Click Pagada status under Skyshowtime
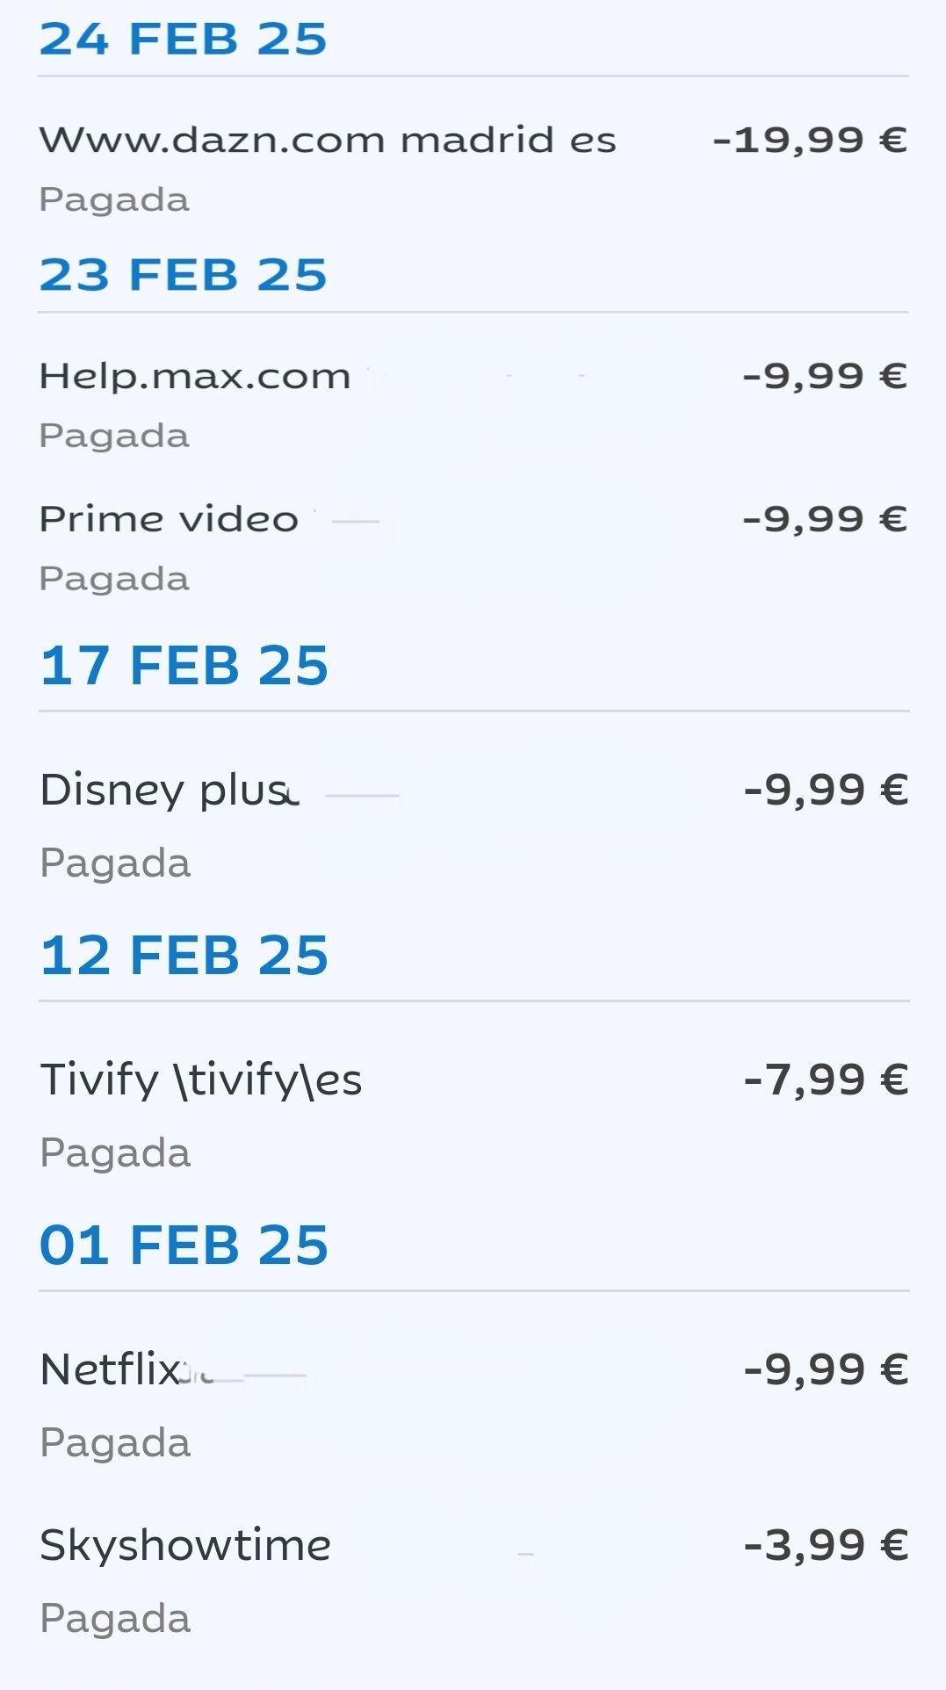The width and height of the screenshot is (946, 1690). [115, 1619]
